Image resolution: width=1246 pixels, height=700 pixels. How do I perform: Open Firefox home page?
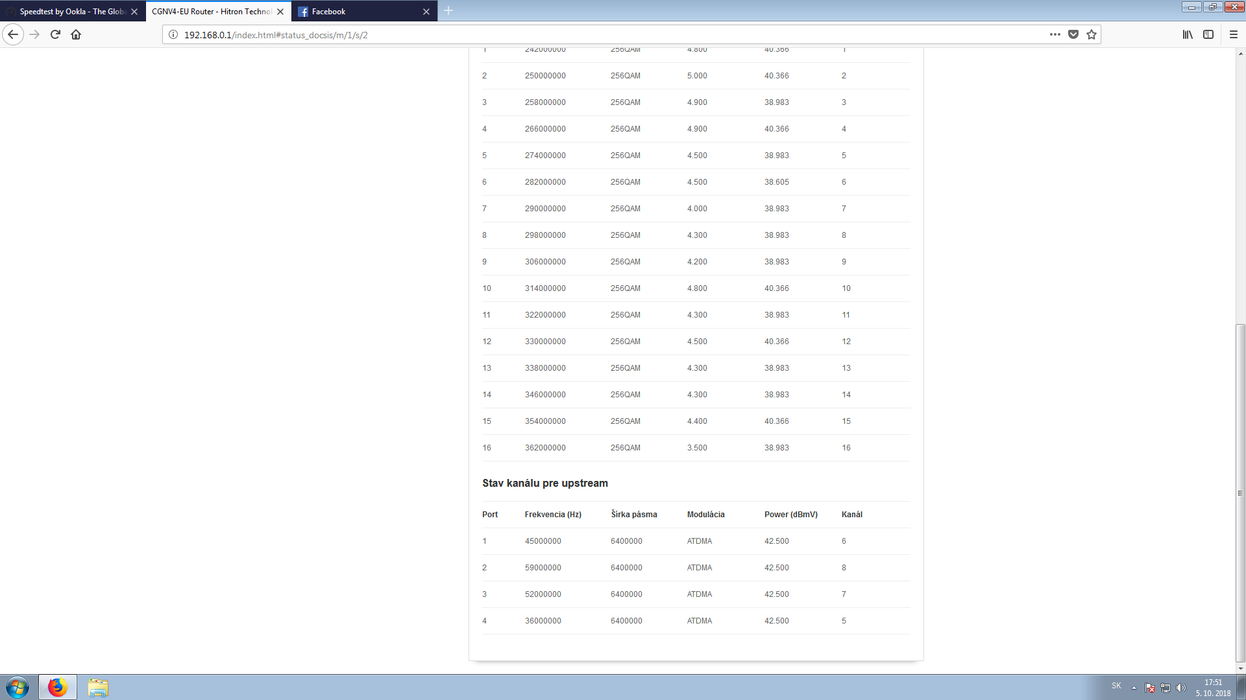(76, 34)
